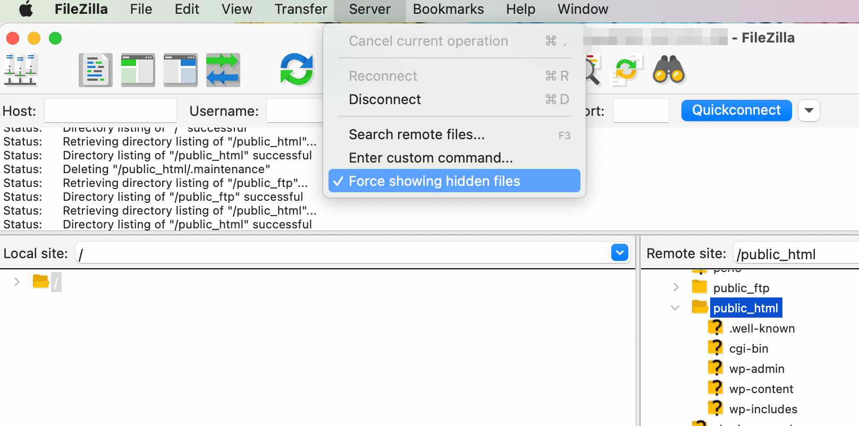This screenshot has width=859, height=426.
Task: Select the local root folder icon
Action: (41, 281)
